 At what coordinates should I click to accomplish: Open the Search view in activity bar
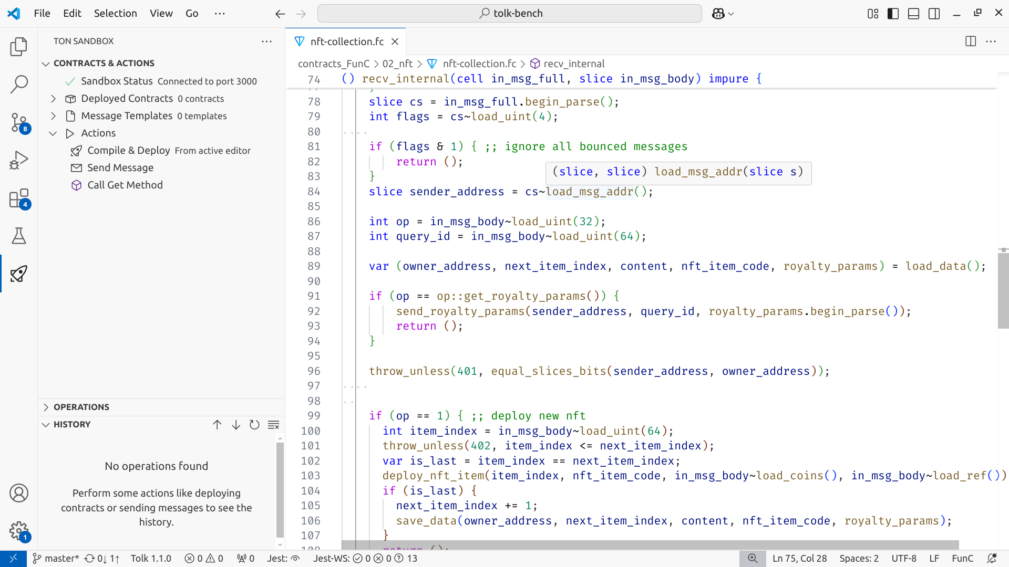(x=19, y=84)
